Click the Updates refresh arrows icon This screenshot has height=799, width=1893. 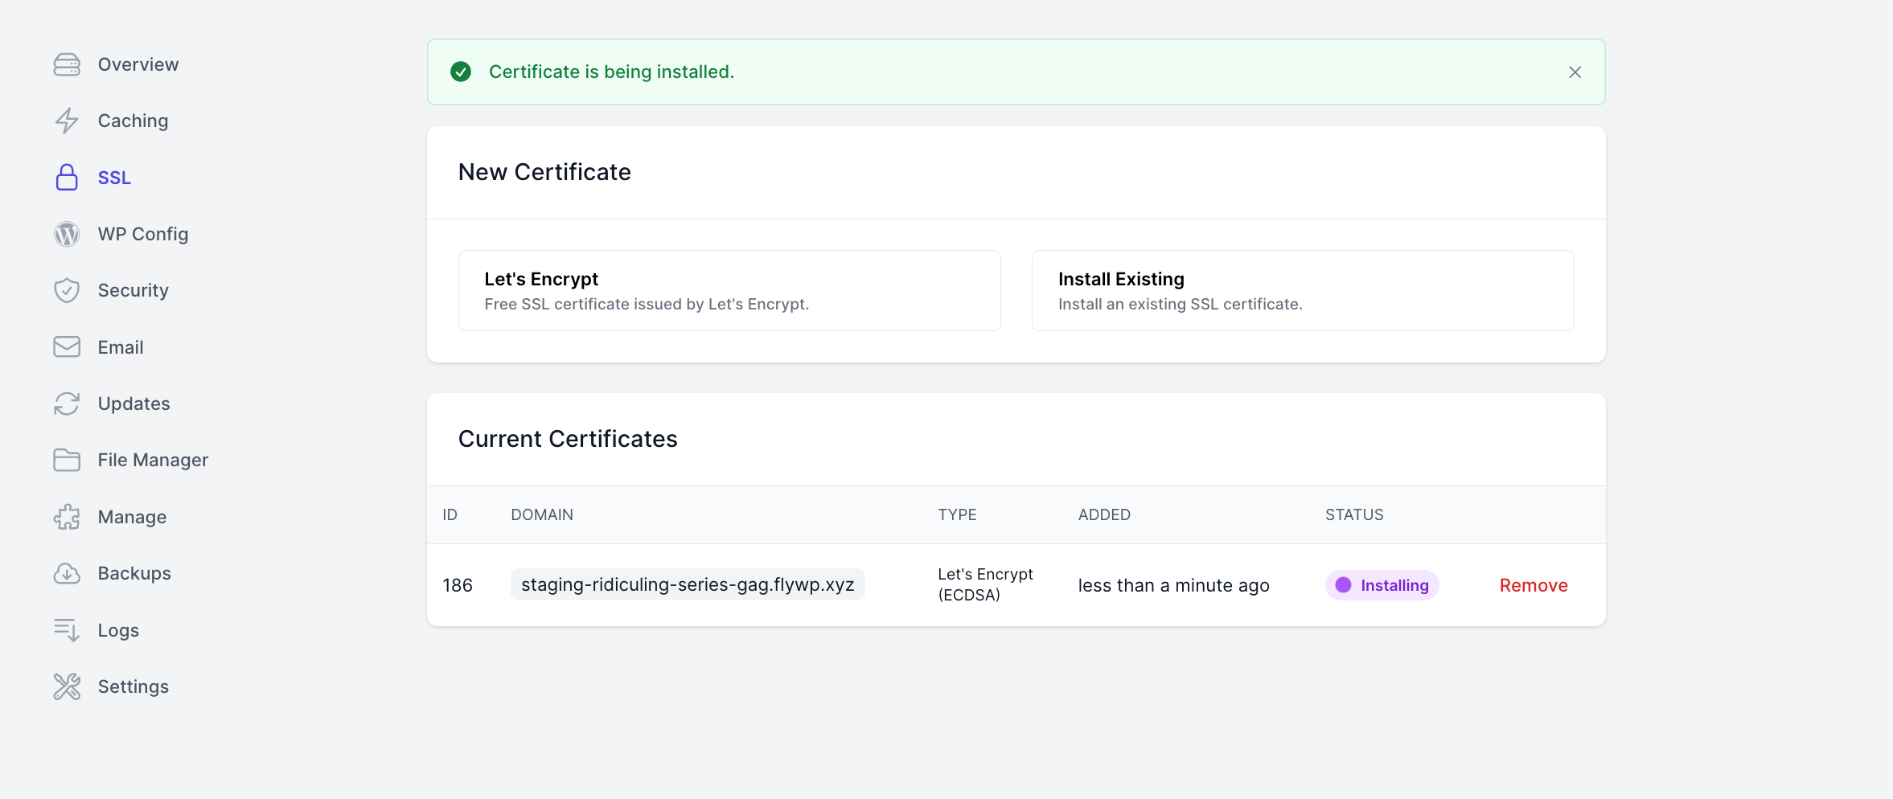click(x=67, y=404)
